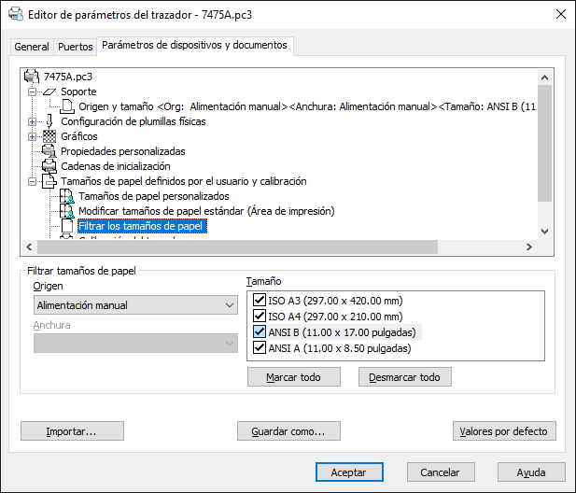This screenshot has height=493, width=576.
Task: Open the Origen dropdown showing Alimentación manual
Action: click(x=135, y=305)
